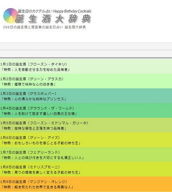Click the 心の清らかな純粋なプリンセス description
The width and height of the screenshot is (172, 192).
pos(34,99)
